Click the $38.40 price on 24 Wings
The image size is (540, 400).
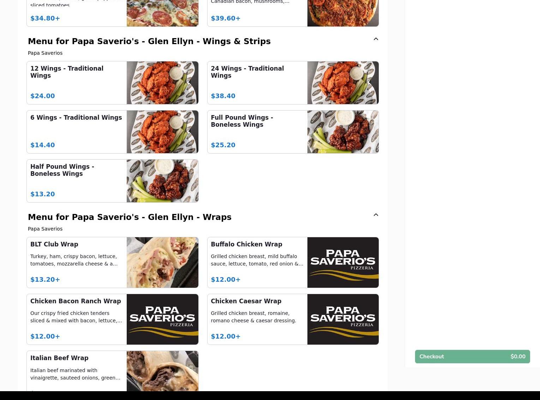(223, 96)
